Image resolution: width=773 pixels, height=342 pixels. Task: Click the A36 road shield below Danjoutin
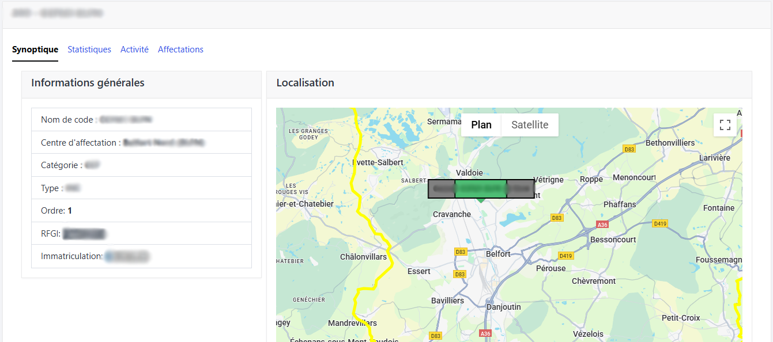485,333
